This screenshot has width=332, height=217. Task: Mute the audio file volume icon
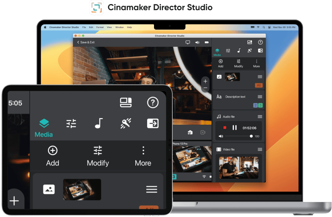click(221, 136)
